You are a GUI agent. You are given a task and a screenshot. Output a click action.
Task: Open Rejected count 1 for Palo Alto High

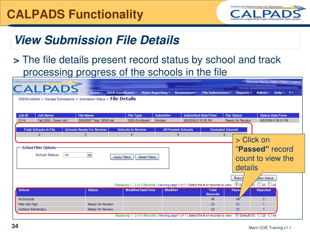point(264,204)
